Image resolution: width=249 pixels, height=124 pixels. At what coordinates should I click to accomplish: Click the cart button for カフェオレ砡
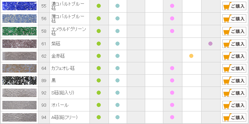[x=234, y=68]
